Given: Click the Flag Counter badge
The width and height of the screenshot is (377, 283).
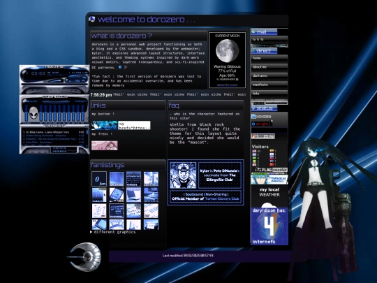Looking at the screenshot, I should (x=271, y=170).
